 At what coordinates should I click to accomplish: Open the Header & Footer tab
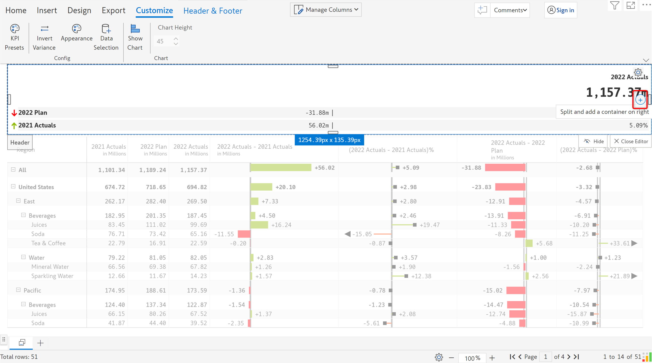(213, 11)
